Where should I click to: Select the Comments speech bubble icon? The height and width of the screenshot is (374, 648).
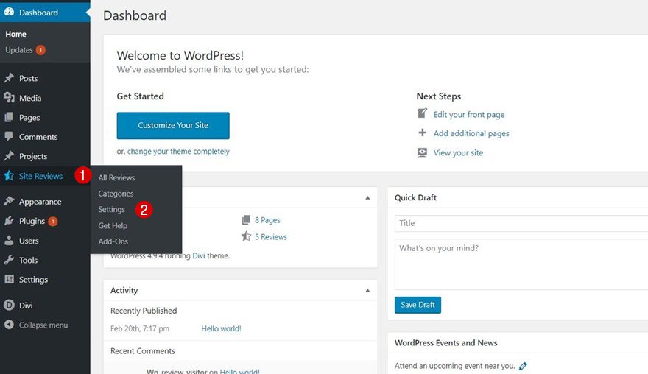point(9,137)
